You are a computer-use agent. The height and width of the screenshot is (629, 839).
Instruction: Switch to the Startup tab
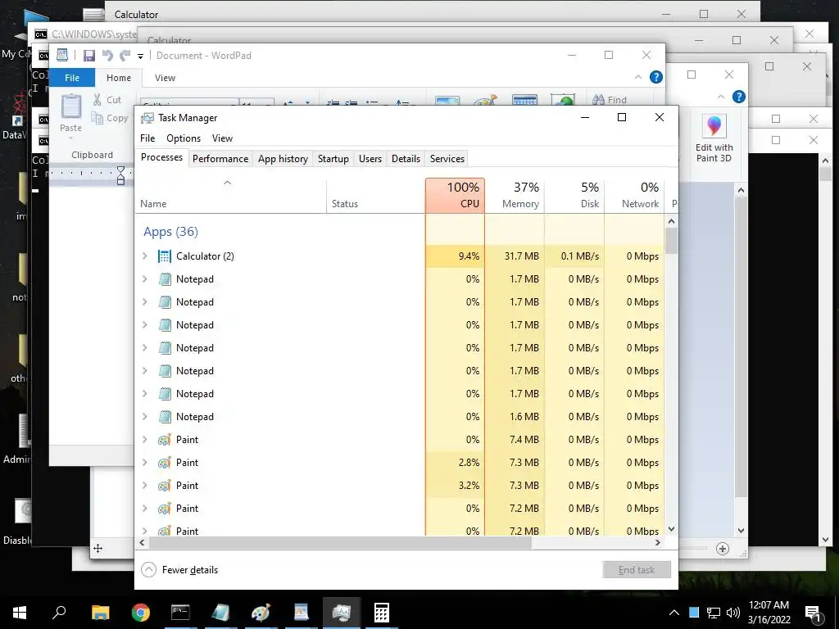333,159
